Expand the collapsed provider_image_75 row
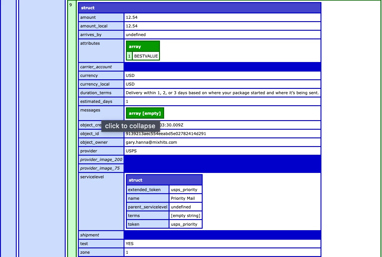The height and width of the screenshot is (257, 382). pos(101,168)
